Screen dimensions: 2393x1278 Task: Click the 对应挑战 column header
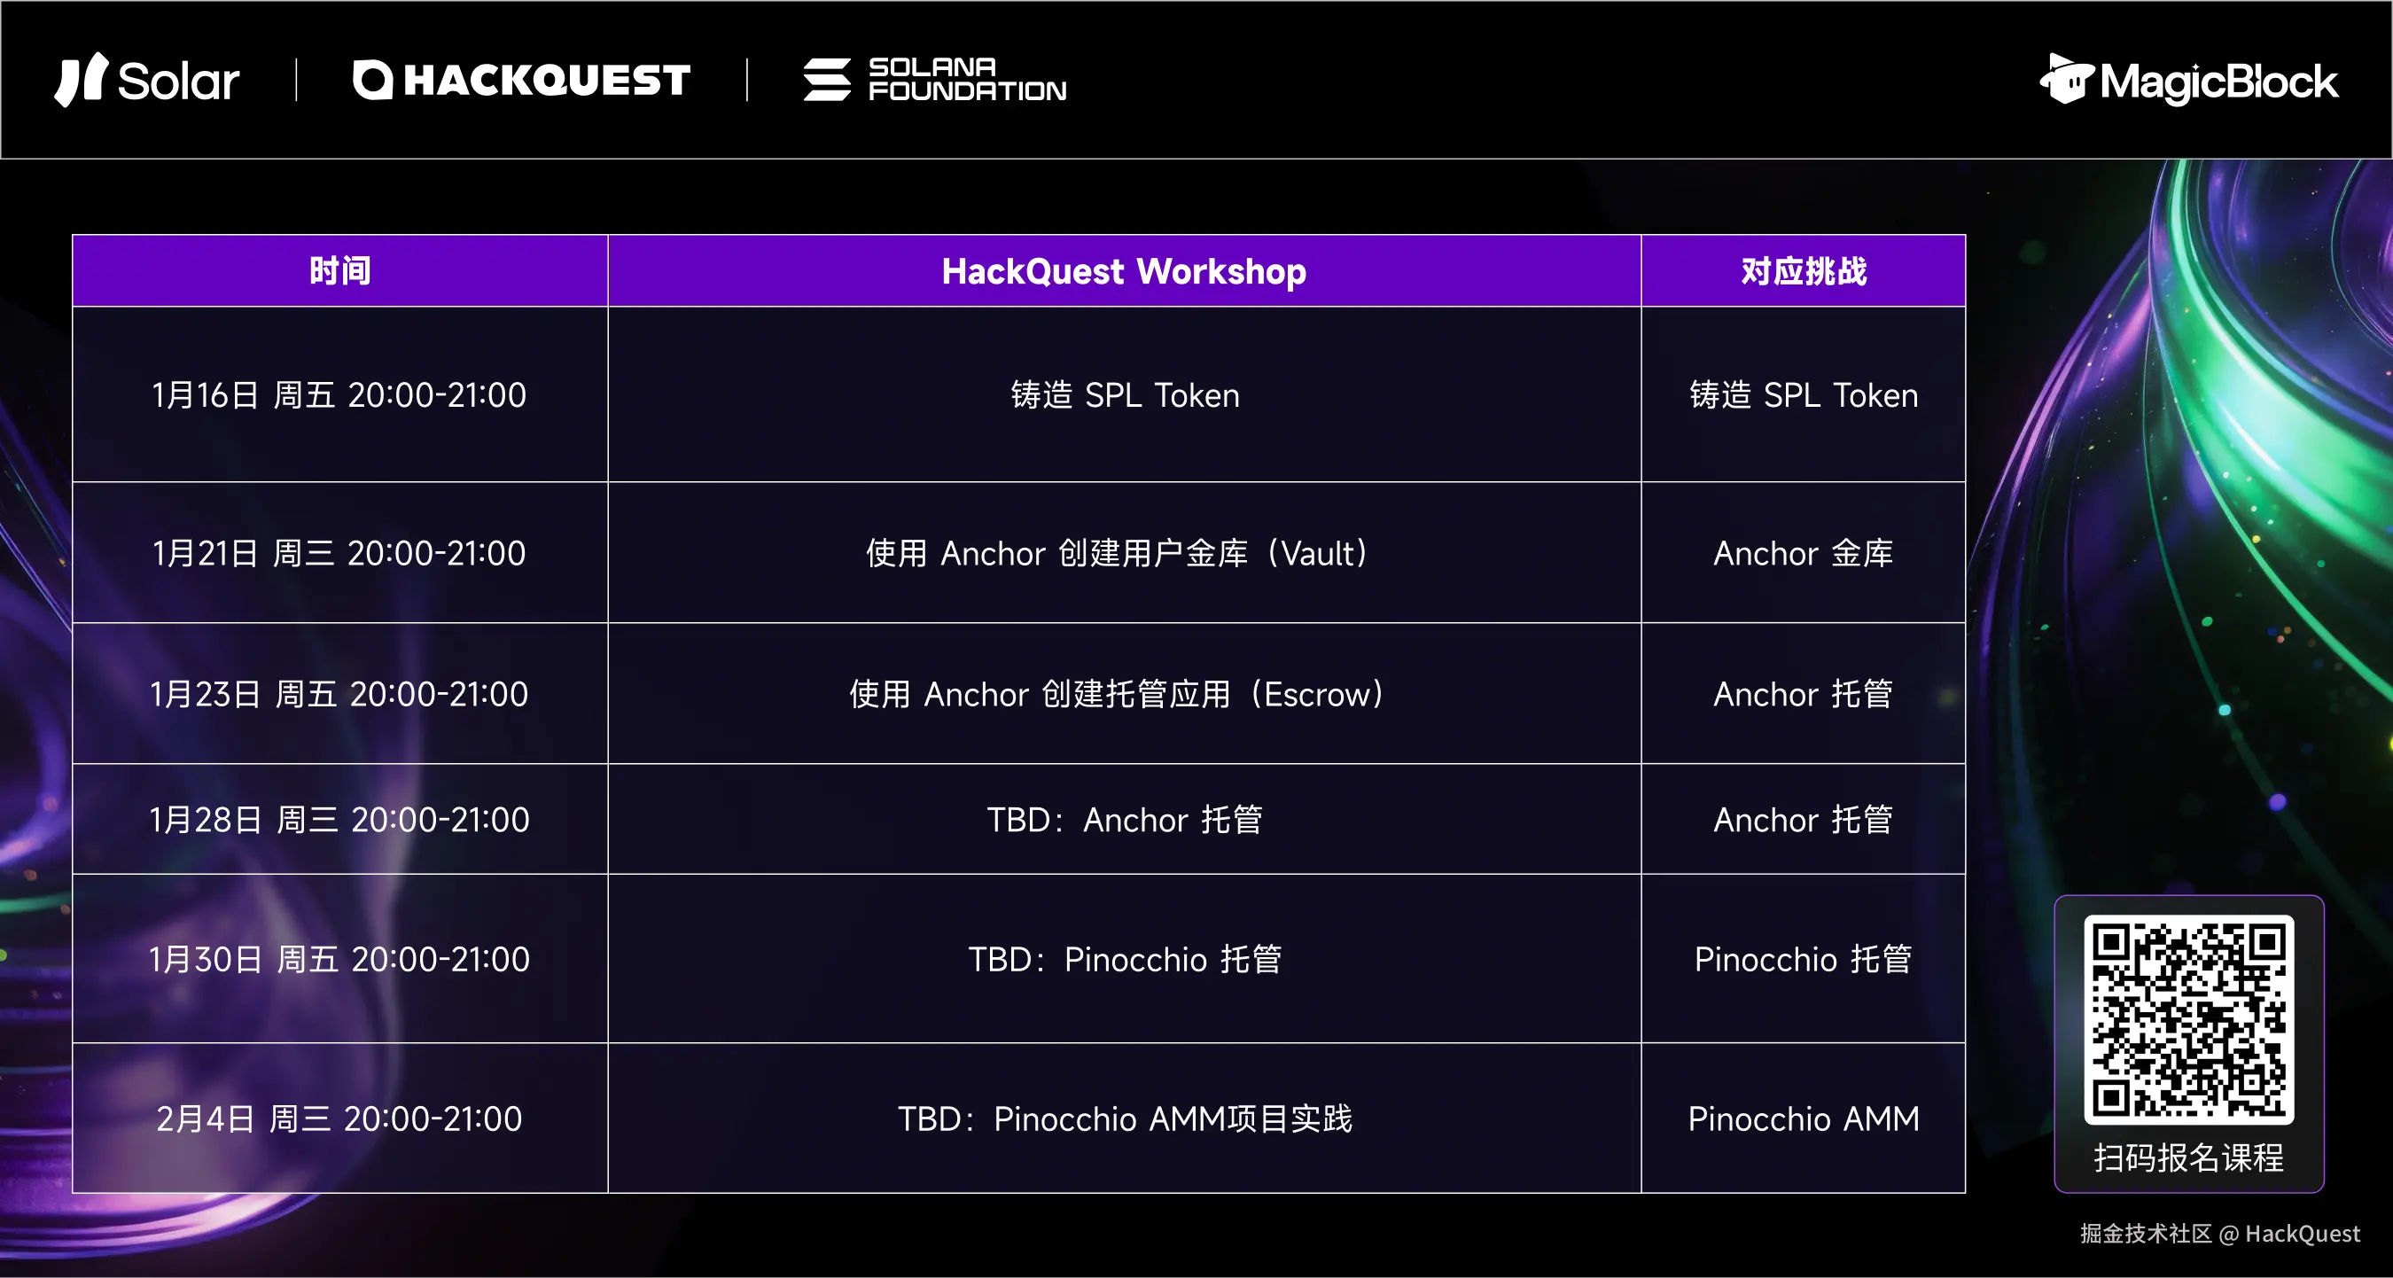coord(1803,271)
